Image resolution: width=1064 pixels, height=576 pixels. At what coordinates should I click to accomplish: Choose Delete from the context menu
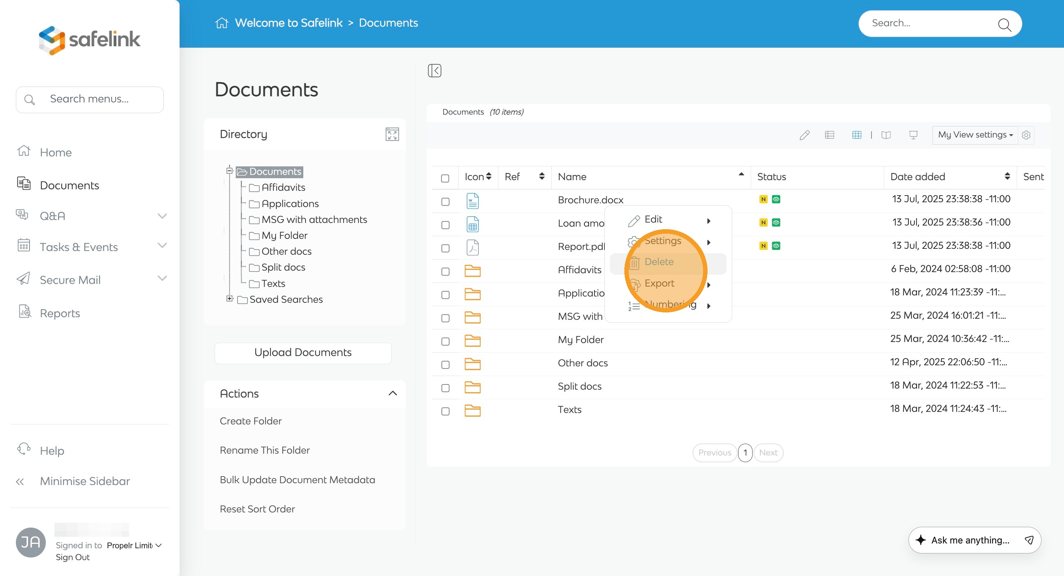click(x=659, y=262)
